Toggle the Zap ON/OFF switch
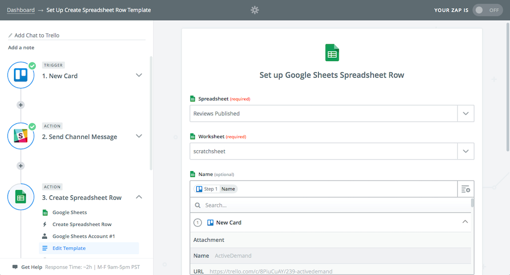The image size is (510, 275). (x=487, y=10)
